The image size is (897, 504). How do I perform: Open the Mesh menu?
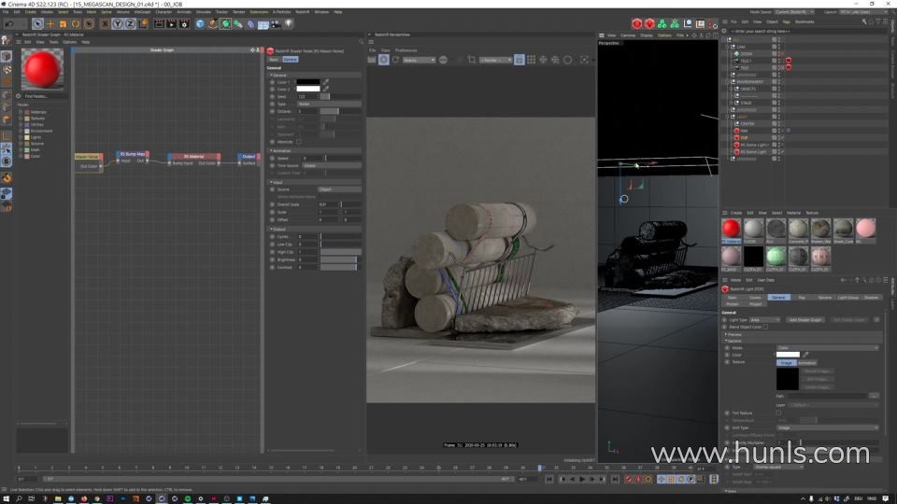[92, 11]
